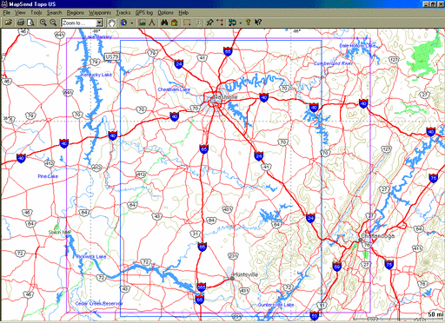Viewport: 445px width, 323px height.
Task: Click the globe icon in toolbar
Action: [123, 23]
